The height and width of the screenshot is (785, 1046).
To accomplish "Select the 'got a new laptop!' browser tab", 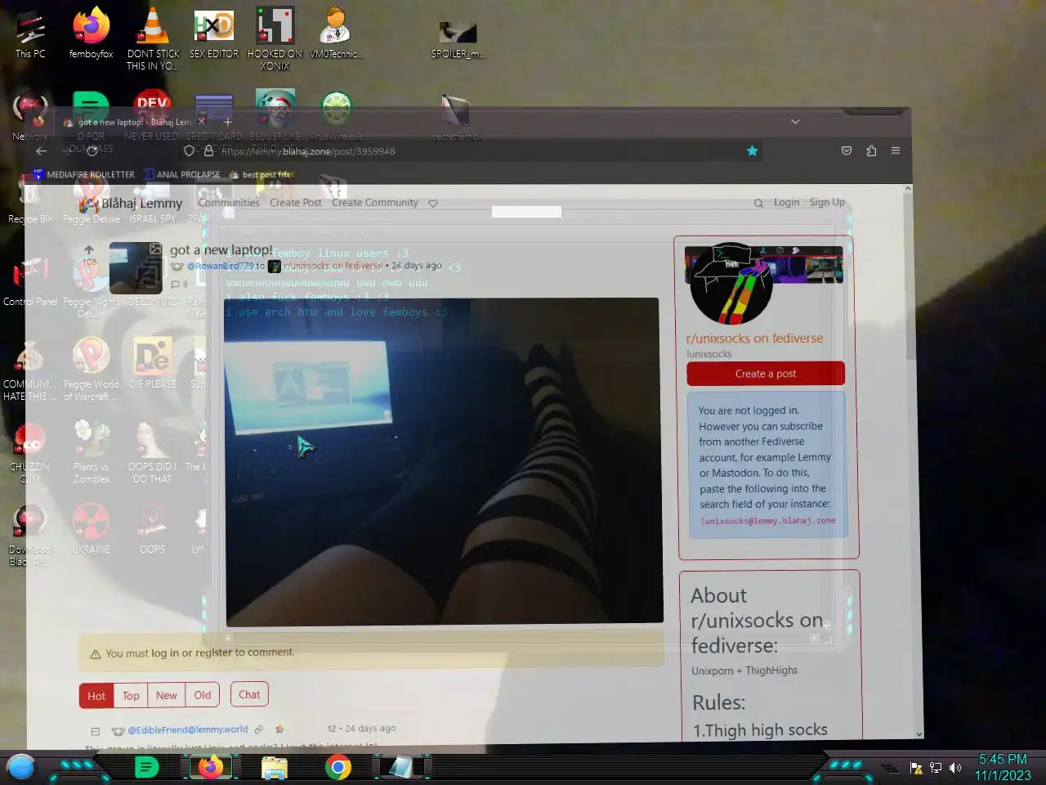I will tap(135, 122).
